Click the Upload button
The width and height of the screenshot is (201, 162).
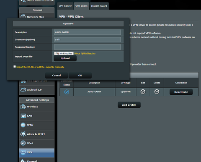65,58
